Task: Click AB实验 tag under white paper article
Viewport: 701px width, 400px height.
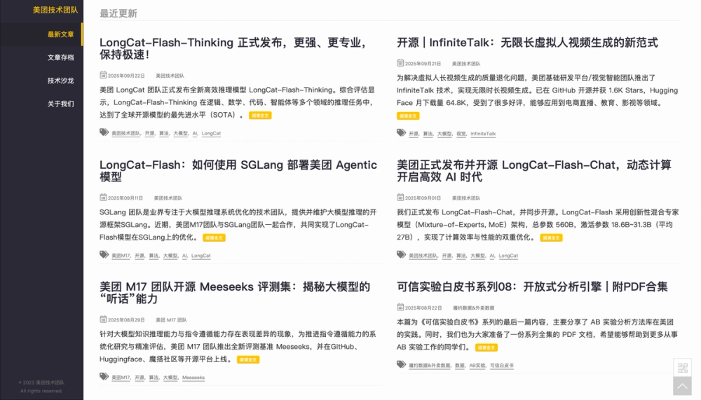Action: pyautogui.click(x=477, y=366)
